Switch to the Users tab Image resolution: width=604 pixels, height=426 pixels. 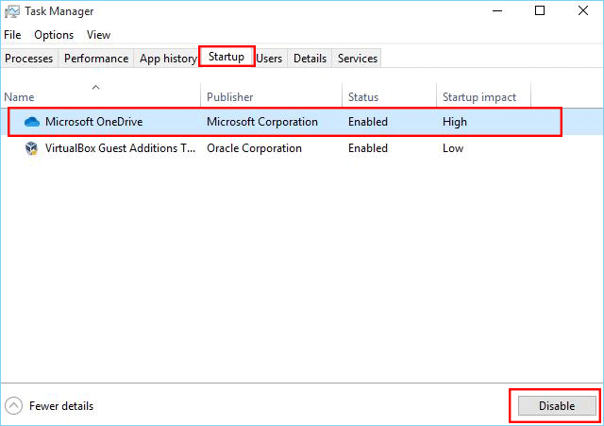coord(269,59)
